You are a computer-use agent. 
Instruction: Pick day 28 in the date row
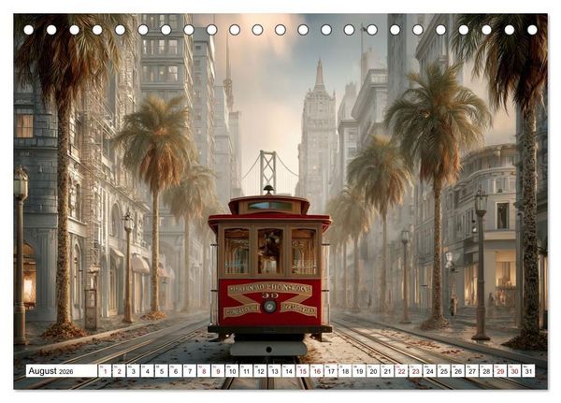coord(486,371)
